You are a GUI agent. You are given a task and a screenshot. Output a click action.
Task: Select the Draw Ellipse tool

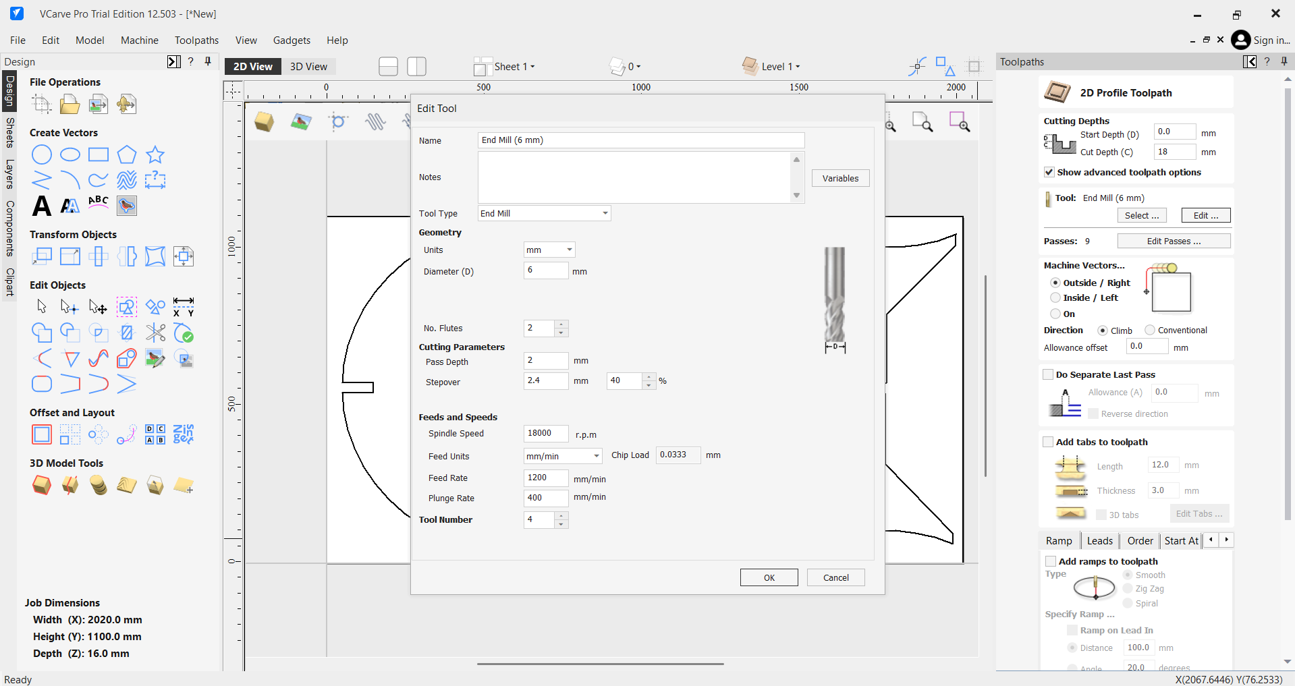(70, 154)
